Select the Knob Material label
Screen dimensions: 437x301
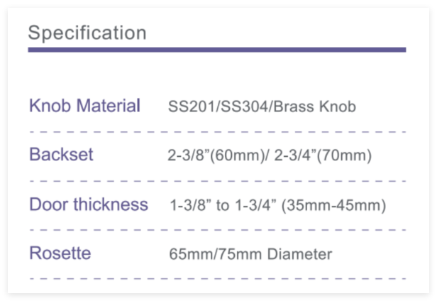point(84,106)
